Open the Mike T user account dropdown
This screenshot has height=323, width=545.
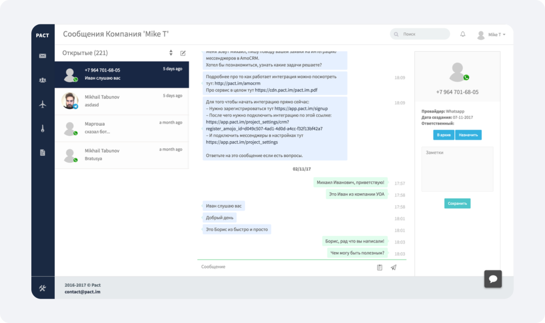491,35
